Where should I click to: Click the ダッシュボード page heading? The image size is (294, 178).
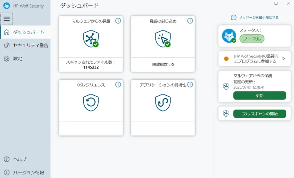click(x=79, y=6)
